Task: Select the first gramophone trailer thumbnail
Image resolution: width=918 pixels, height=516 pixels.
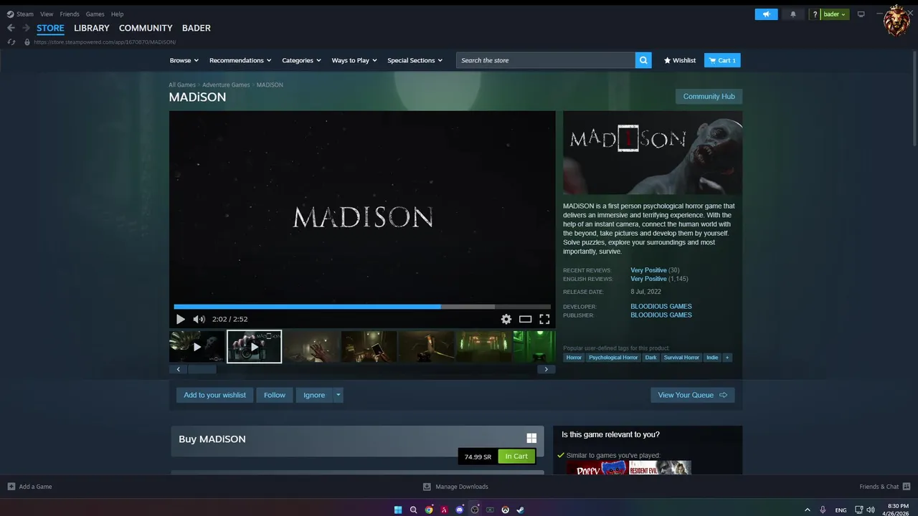Action: click(x=197, y=347)
